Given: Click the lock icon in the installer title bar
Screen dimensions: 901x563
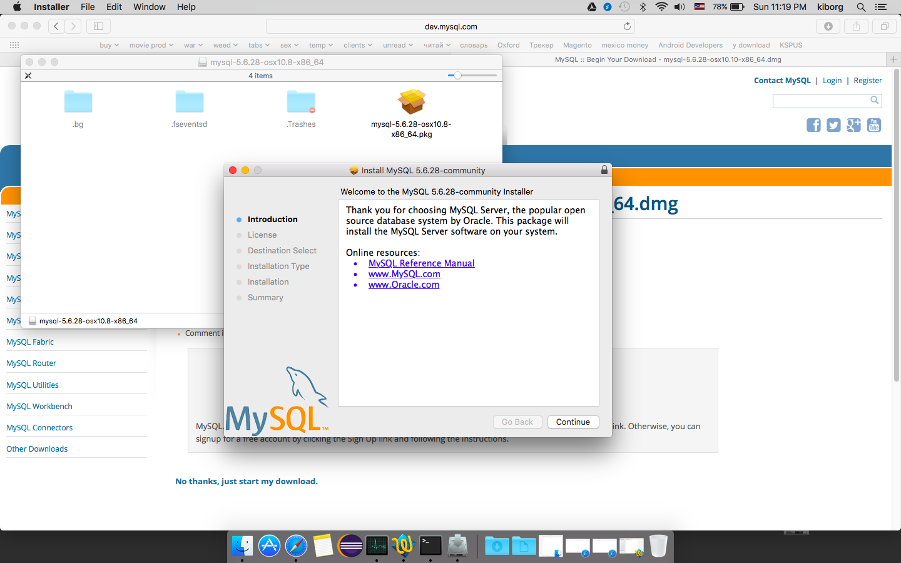Looking at the screenshot, I should point(604,170).
